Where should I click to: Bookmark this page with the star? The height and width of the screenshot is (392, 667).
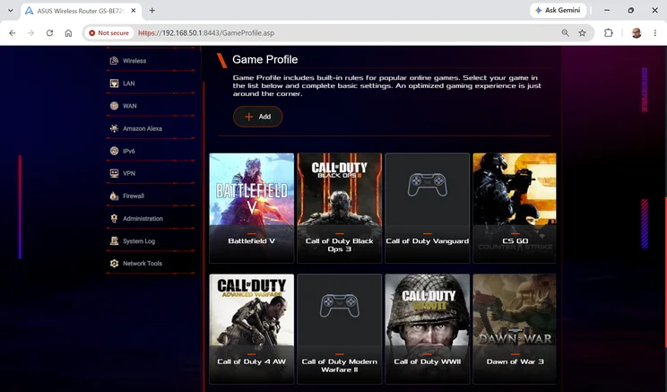[x=583, y=33]
